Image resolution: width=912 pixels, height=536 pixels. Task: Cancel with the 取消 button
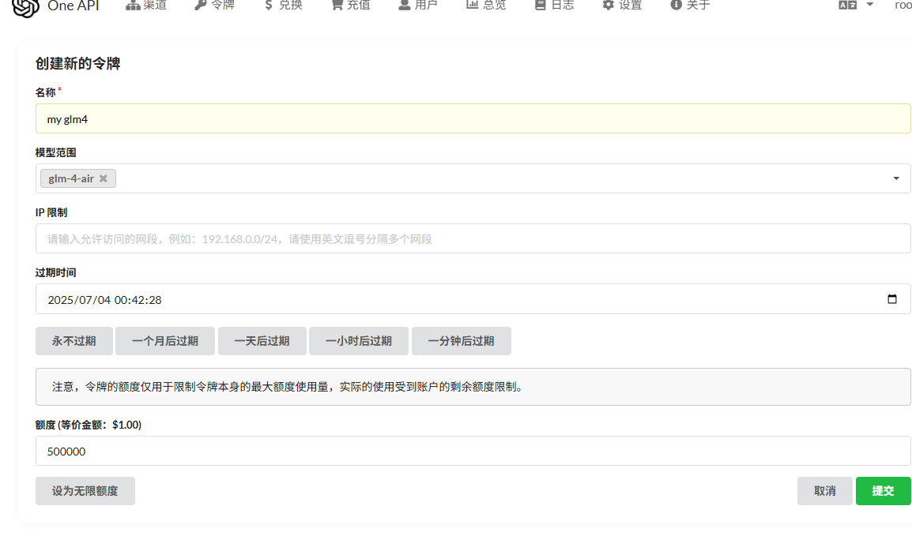tap(825, 491)
